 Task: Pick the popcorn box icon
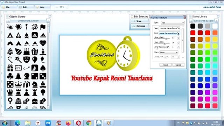pyautogui.click(x=35, y=51)
